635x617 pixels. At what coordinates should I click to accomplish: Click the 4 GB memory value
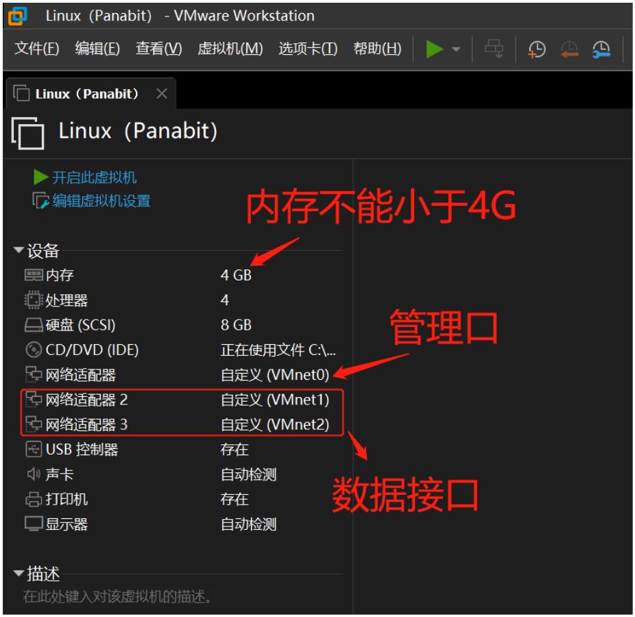click(236, 276)
